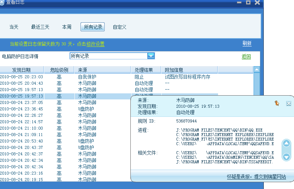The height and width of the screenshot is (189, 294).
Task: Select log row 2010-08-24 20:53:40
Action: tap(65, 141)
